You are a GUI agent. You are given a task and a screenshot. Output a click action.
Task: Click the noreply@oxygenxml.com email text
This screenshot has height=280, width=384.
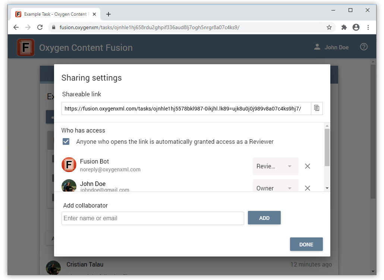[110, 169]
